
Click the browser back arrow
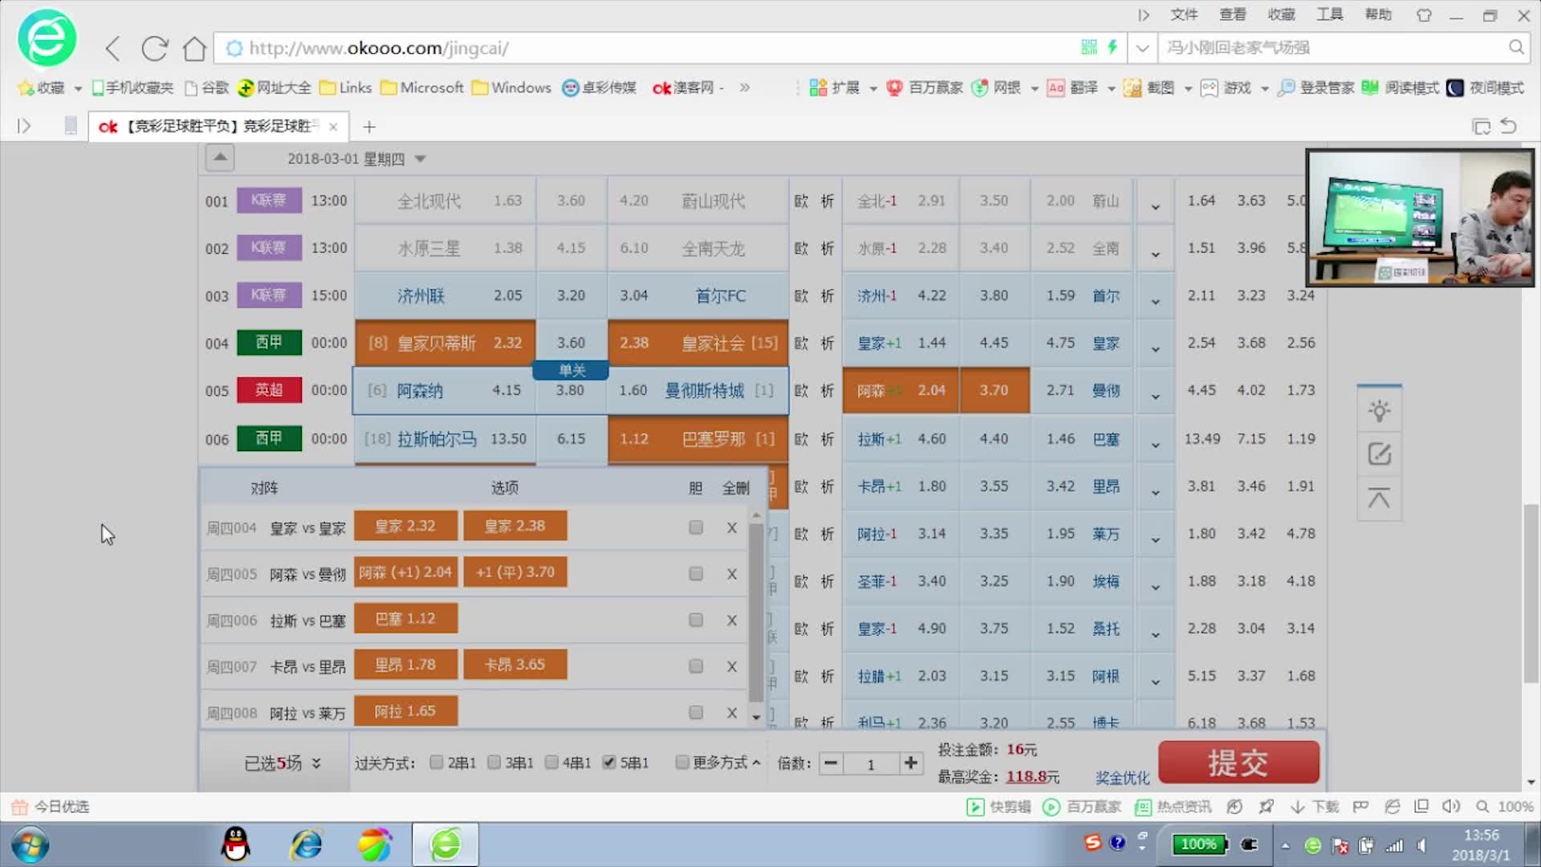tap(113, 49)
